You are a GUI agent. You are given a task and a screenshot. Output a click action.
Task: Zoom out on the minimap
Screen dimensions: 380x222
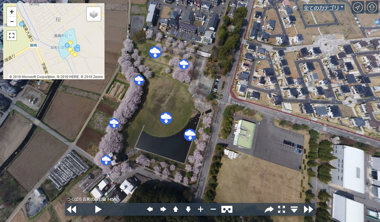pos(12,22)
